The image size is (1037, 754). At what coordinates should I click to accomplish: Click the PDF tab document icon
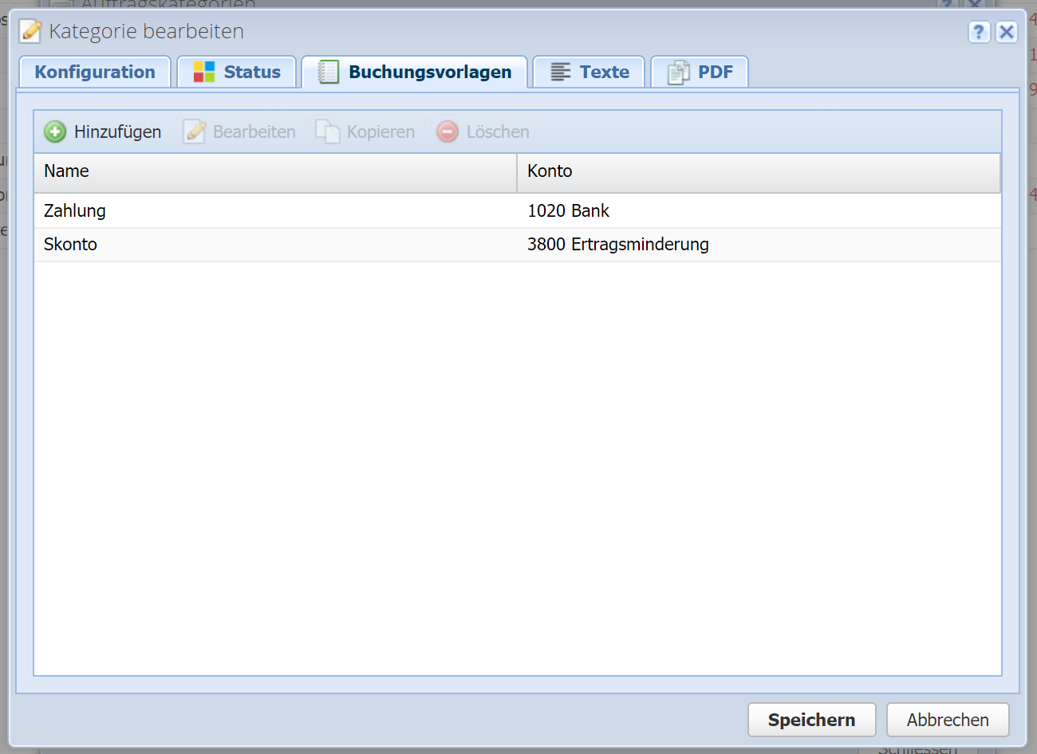(678, 73)
